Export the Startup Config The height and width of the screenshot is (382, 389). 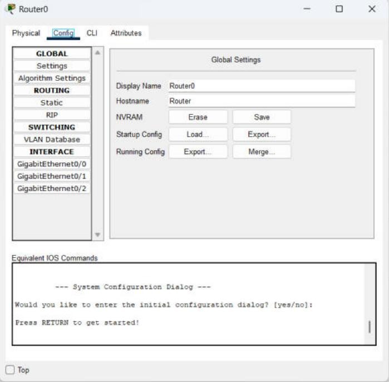point(262,134)
